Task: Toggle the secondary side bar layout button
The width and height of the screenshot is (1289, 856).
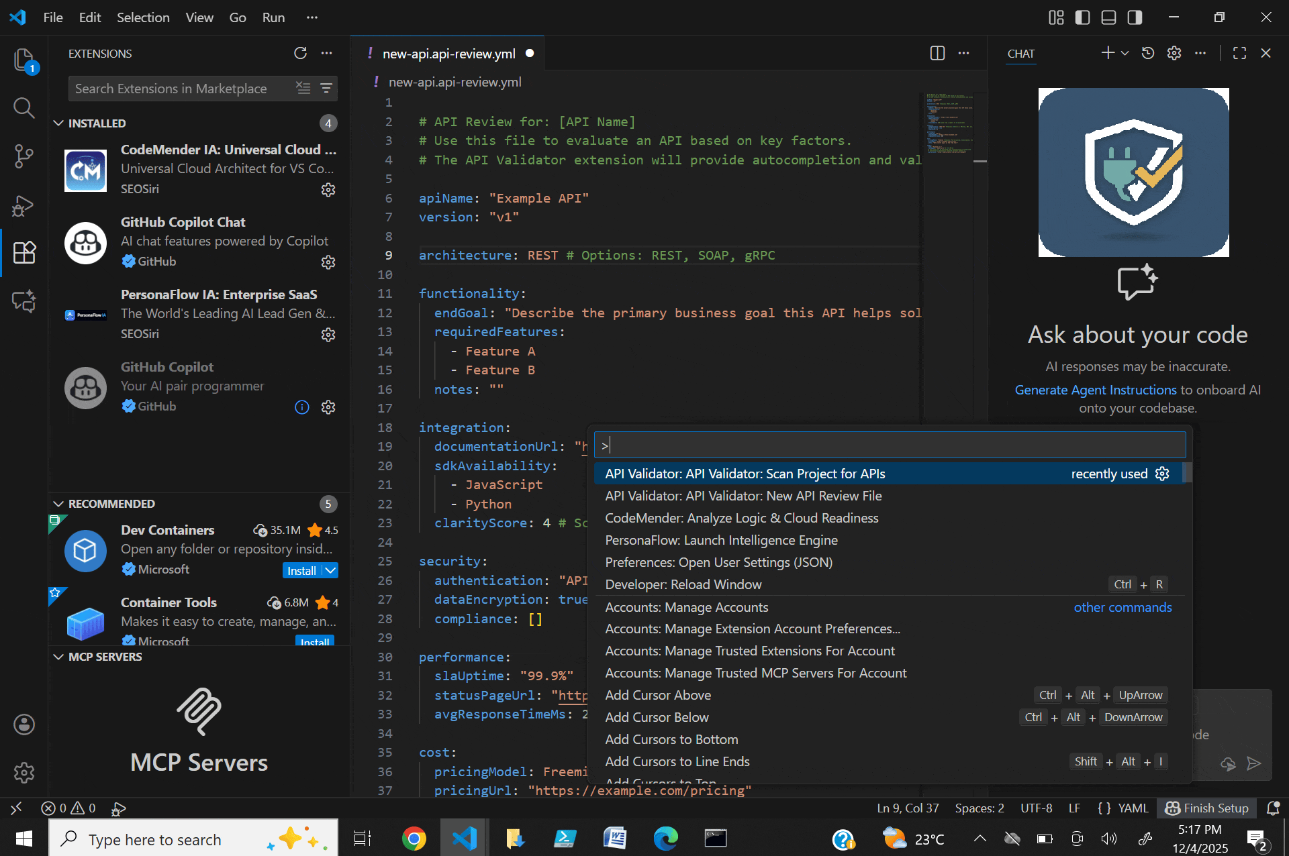Action: 1135,17
